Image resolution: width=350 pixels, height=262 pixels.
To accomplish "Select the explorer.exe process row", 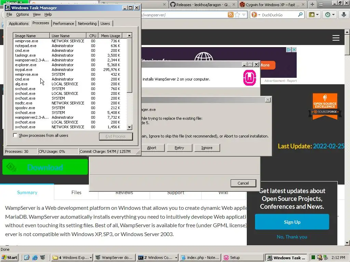I will coord(70,65).
